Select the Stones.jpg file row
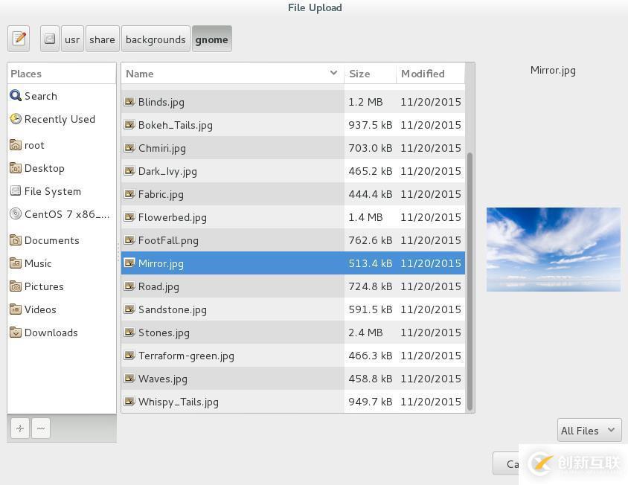 tap(292, 333)
